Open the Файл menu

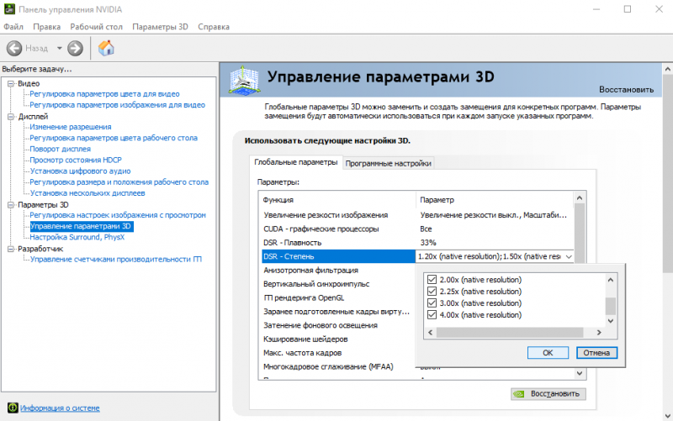(x=13, y=27)
